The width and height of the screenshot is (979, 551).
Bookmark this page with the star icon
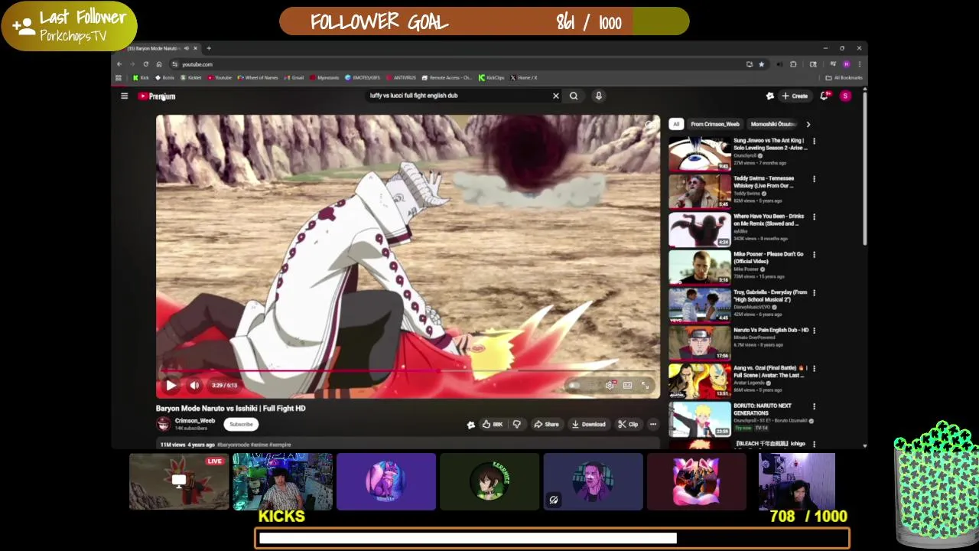[761, 64]
